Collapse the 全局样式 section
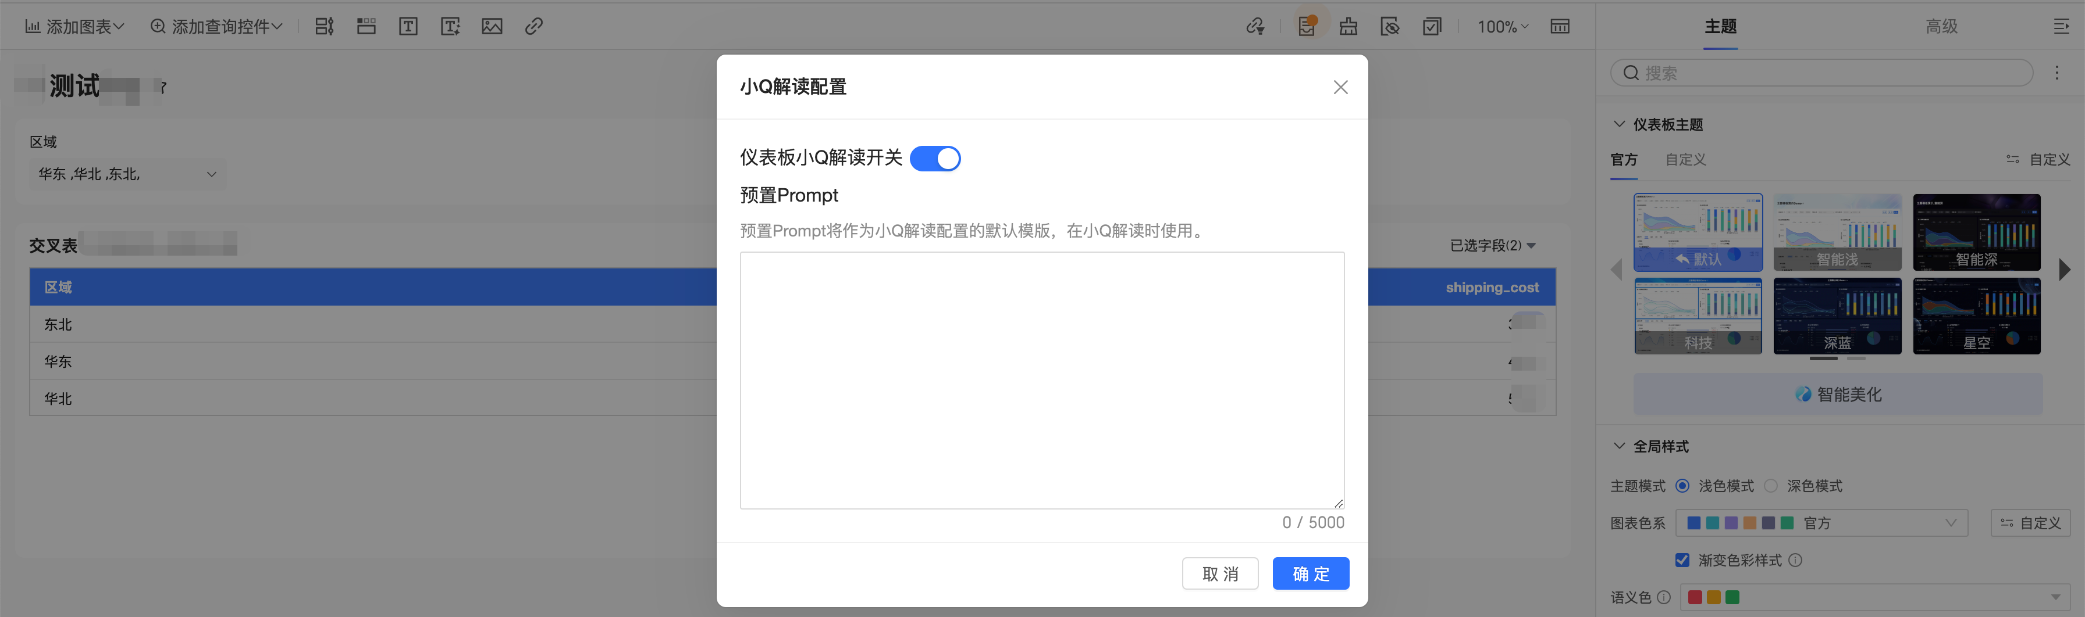Image resolution: width=2085 pixels, height=617 pixels. (1619, 446)
